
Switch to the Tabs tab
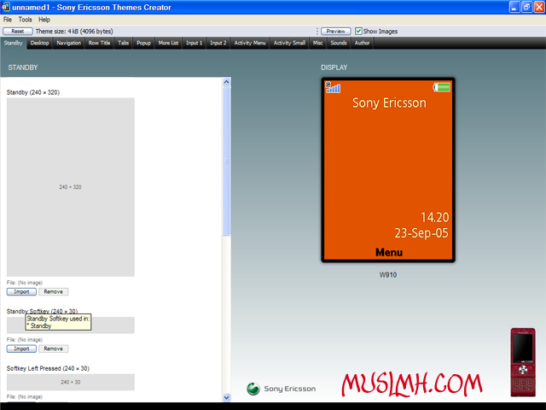[x=123, y=43]
